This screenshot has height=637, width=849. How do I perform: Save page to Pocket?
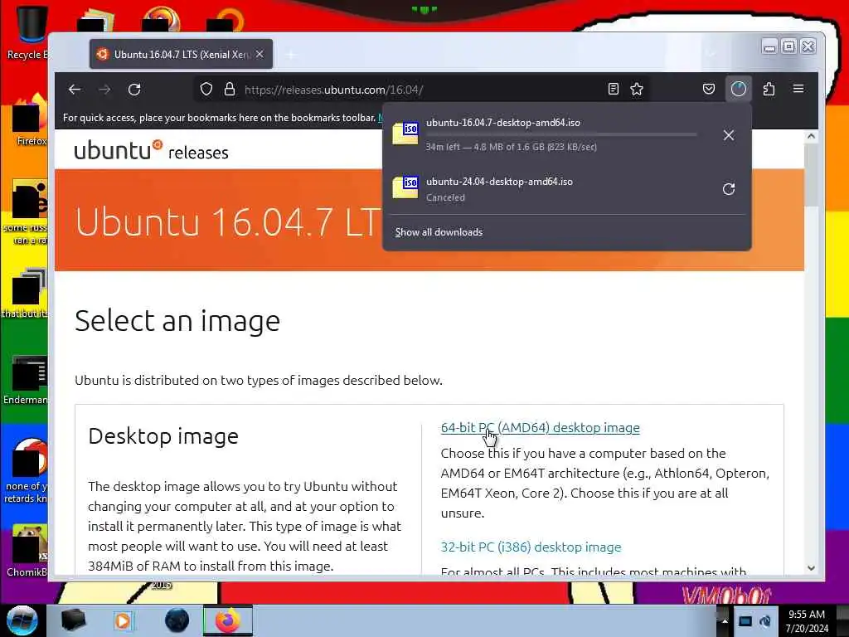click(x=709, y=89)
